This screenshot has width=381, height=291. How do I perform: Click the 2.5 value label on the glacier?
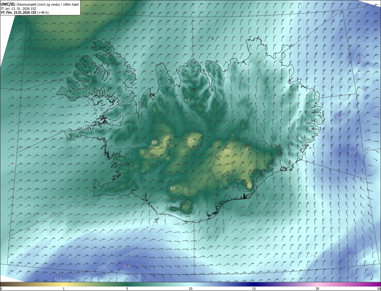(x=191, y=140)
